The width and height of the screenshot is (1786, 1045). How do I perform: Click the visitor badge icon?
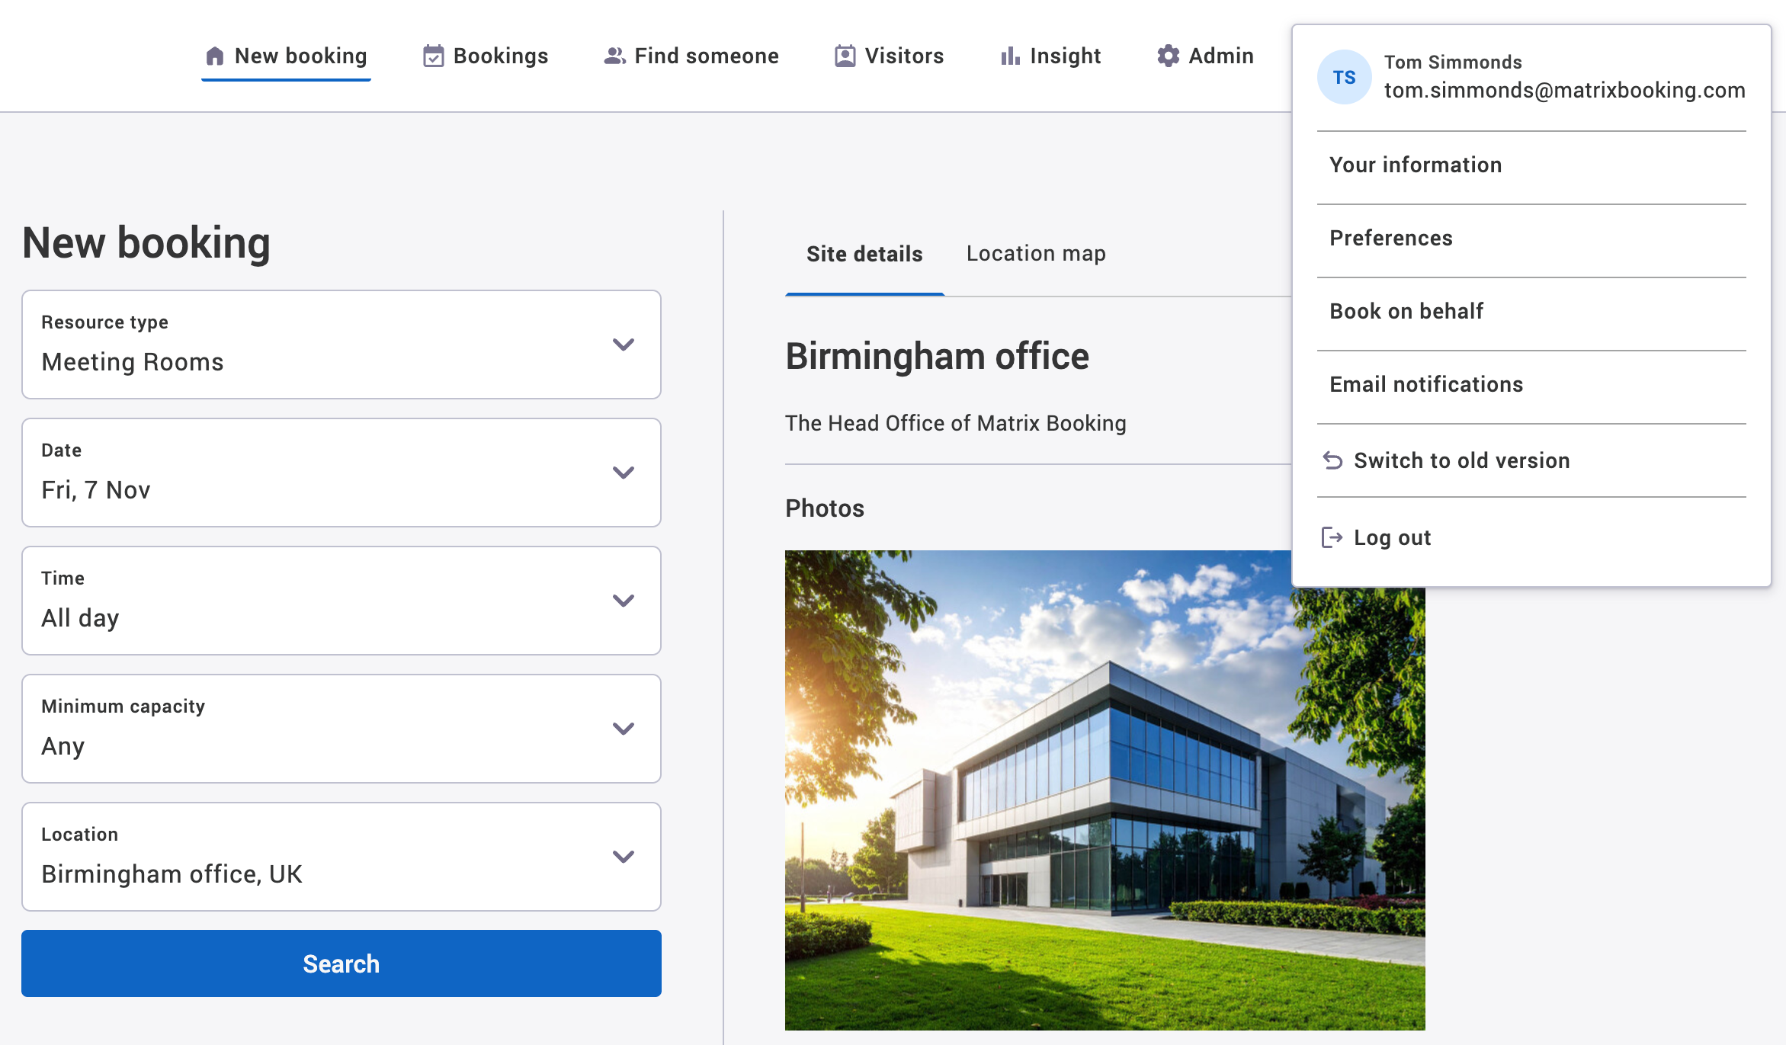click(x=845, y=56)
